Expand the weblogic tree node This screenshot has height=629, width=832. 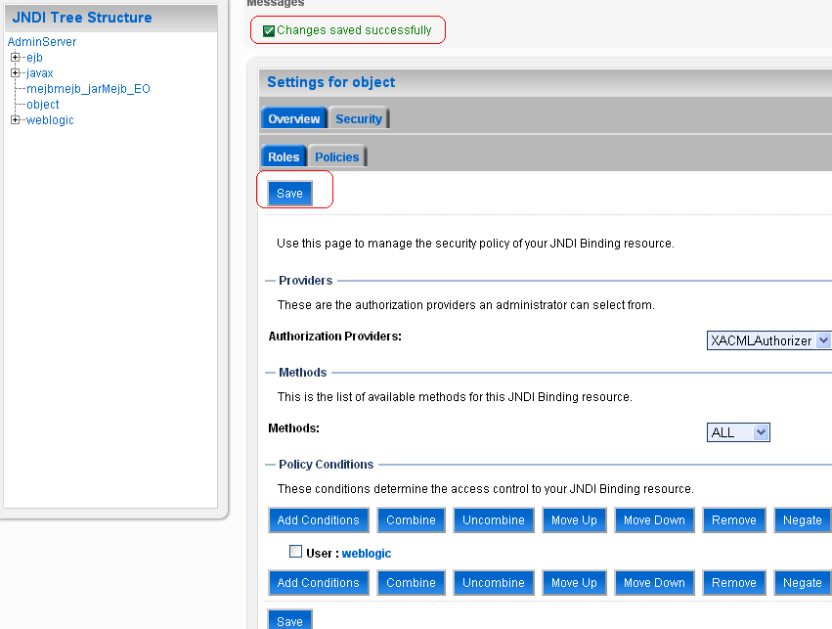click(x=15, y=120)
